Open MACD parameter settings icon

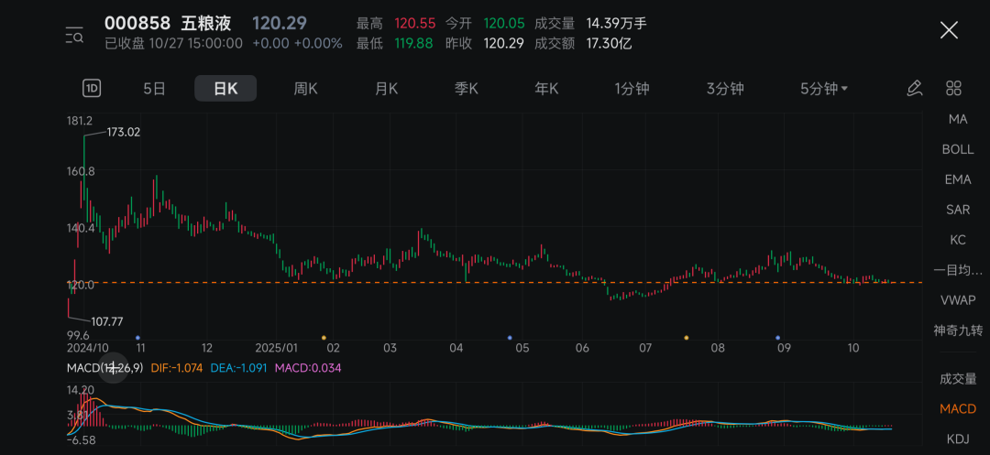click(x=112, y=368)
